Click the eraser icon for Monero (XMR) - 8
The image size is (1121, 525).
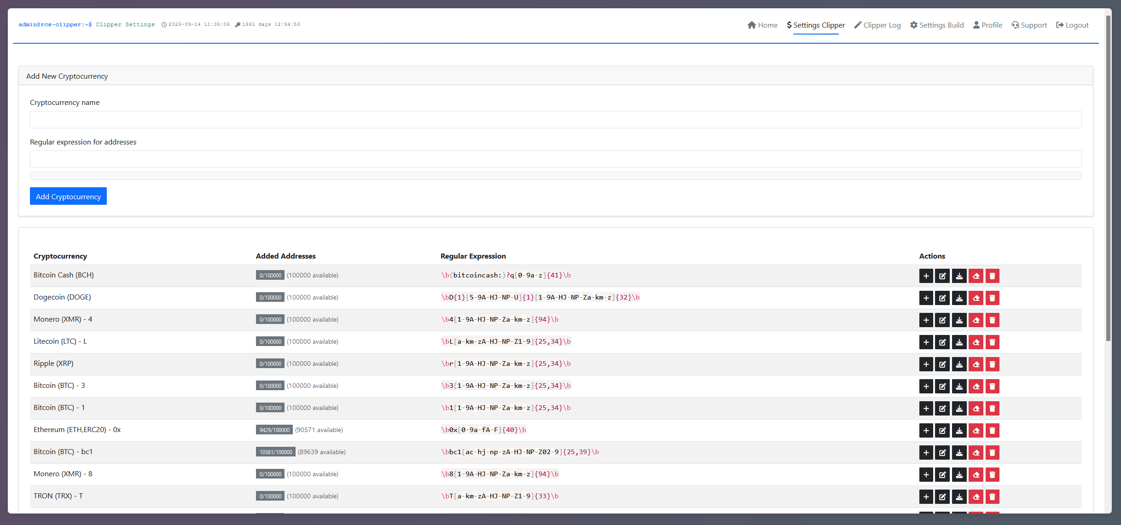[x=976, y=474]
